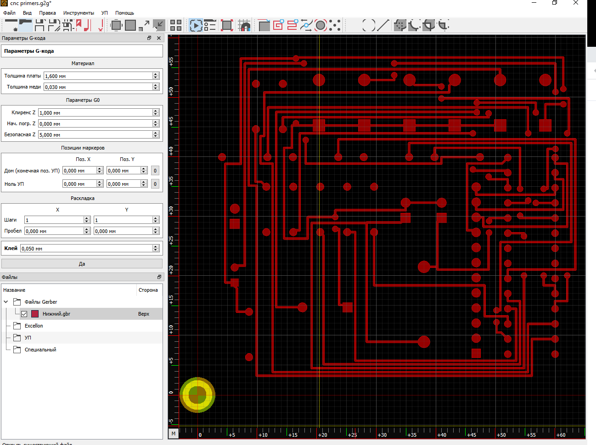Select the diagonal line drawing tool
596x445 pixels.
click(383, 25)
